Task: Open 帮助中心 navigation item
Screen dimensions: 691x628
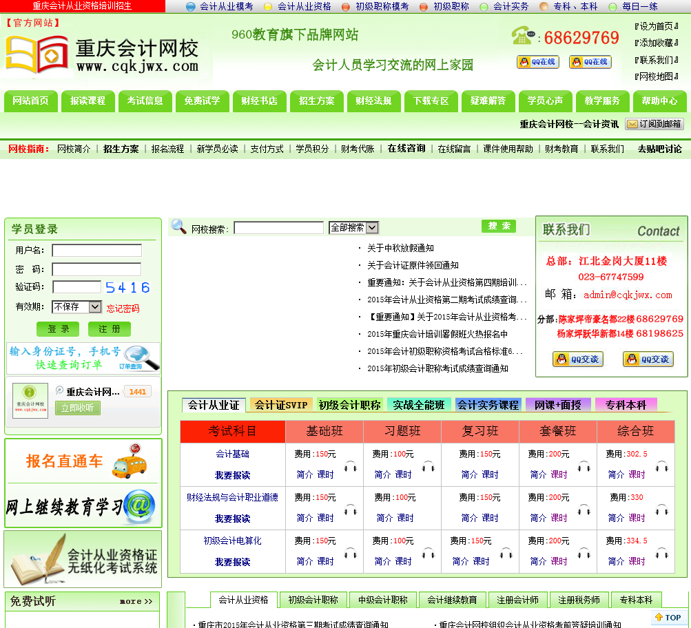Action: click(660, 101)
